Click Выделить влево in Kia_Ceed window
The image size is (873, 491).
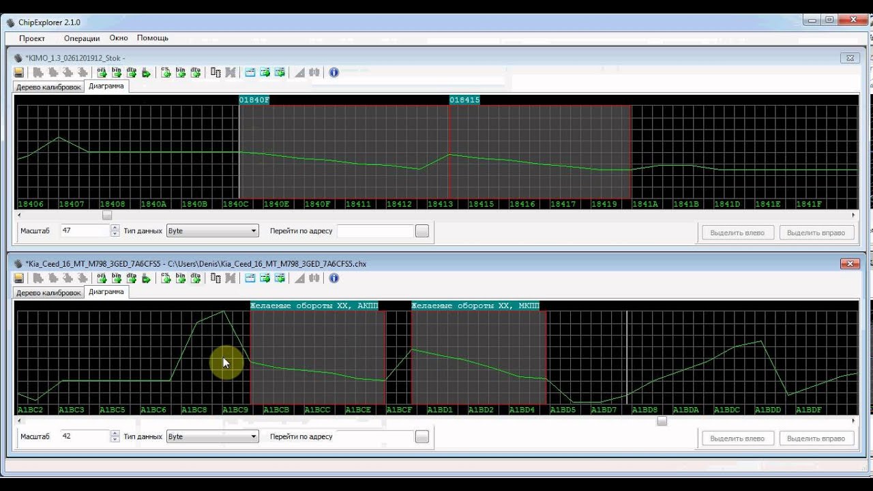[x=737, y=438]
